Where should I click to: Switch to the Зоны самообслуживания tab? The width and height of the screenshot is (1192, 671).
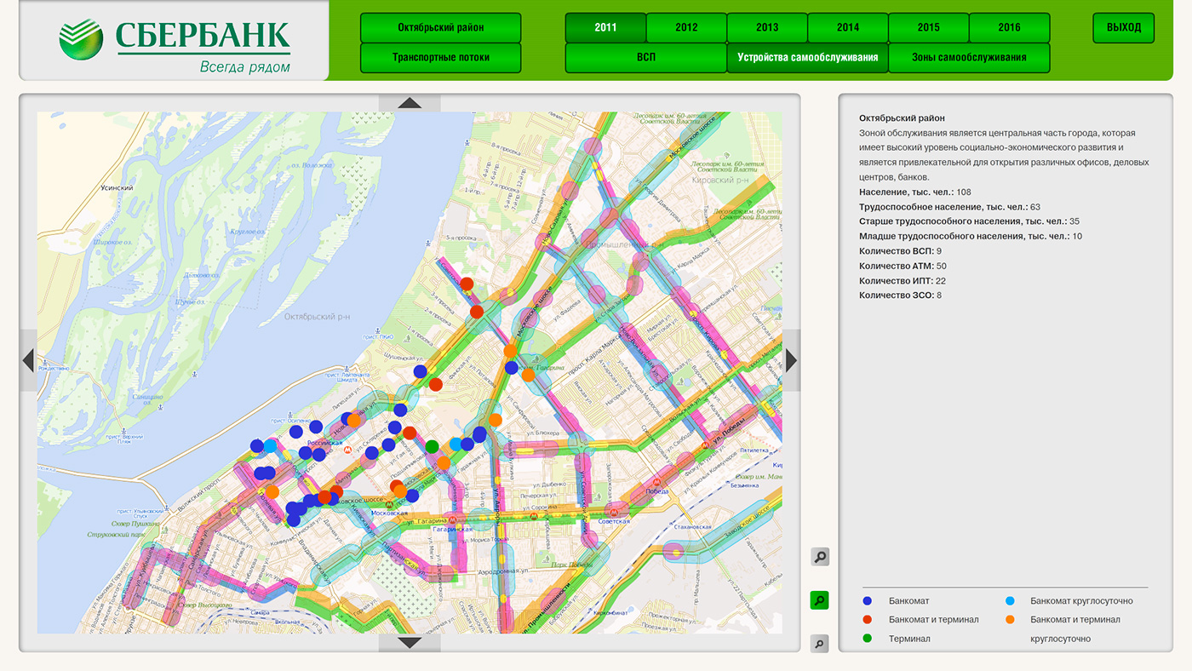click(969, 58)
